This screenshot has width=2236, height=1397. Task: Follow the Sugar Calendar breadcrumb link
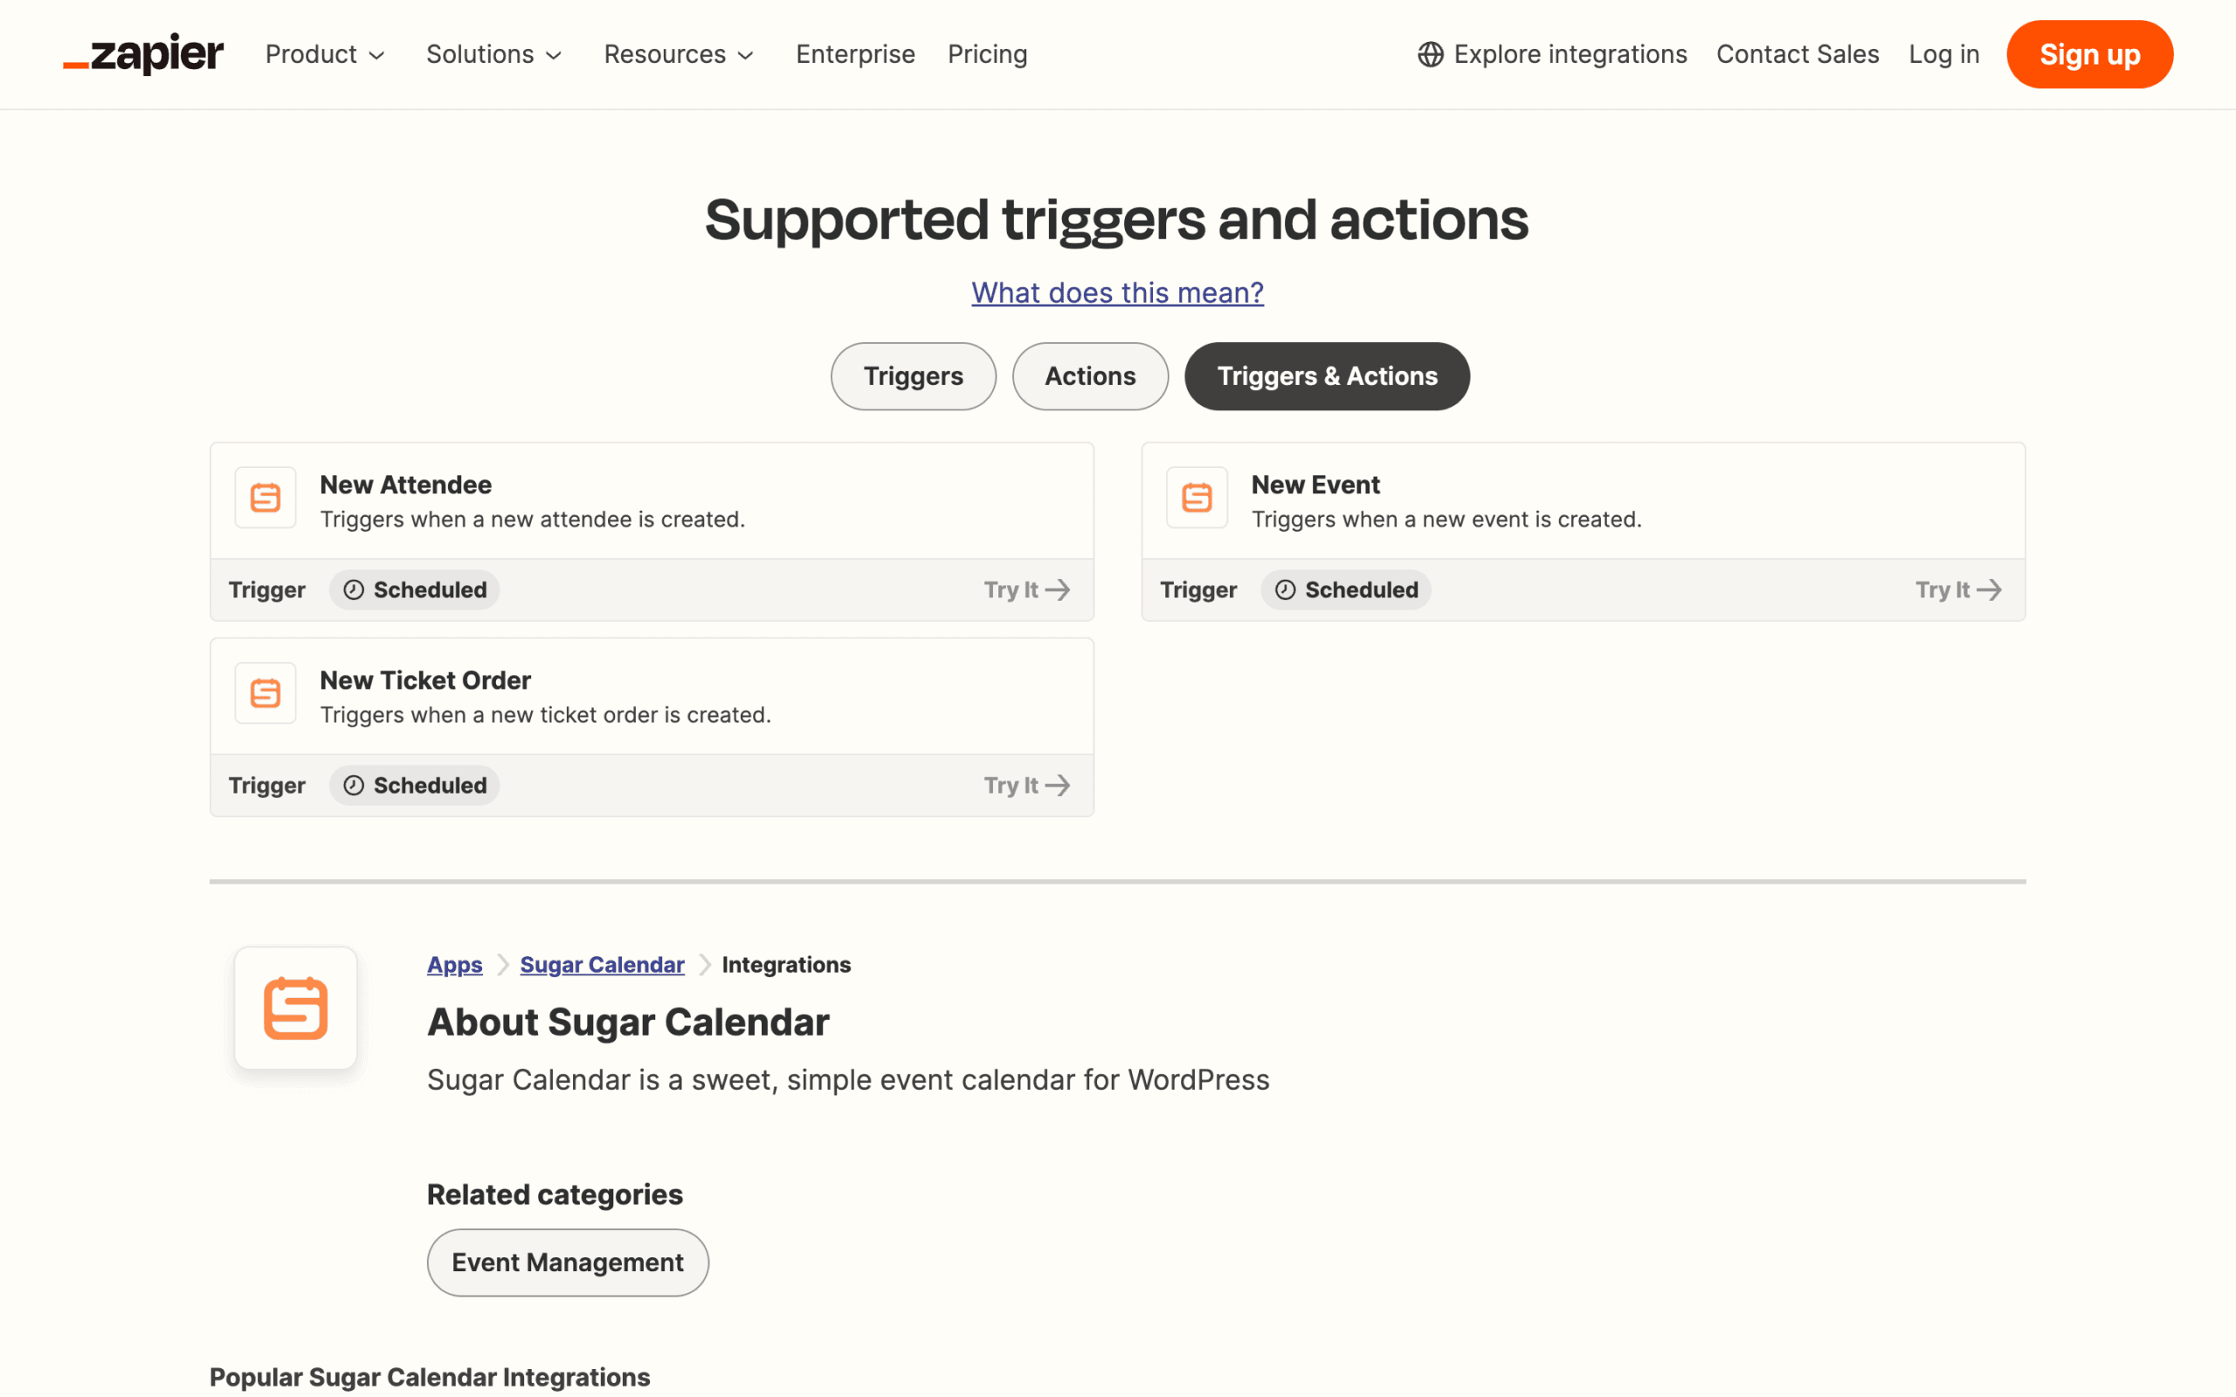[x=602, y=965]
